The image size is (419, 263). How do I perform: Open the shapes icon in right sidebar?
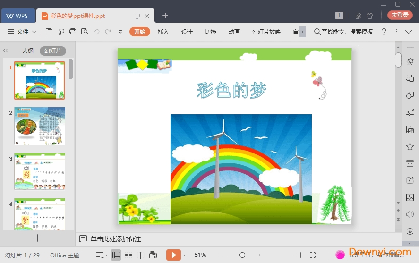(x=410, y=95)
